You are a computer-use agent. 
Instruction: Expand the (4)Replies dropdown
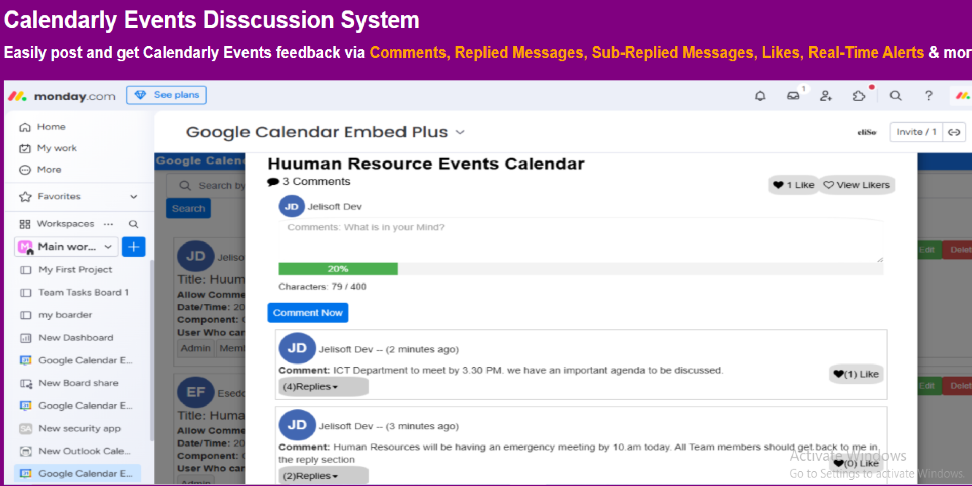tap(323, 387)
